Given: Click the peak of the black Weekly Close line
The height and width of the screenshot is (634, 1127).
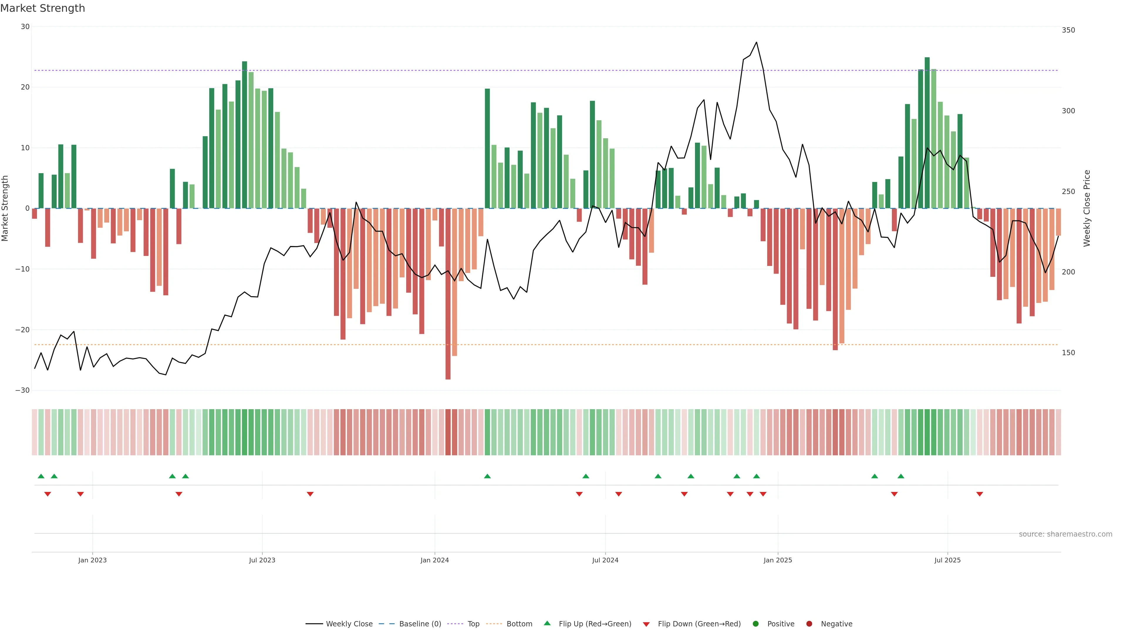Looking at the screenshot, I should point(756,43).
